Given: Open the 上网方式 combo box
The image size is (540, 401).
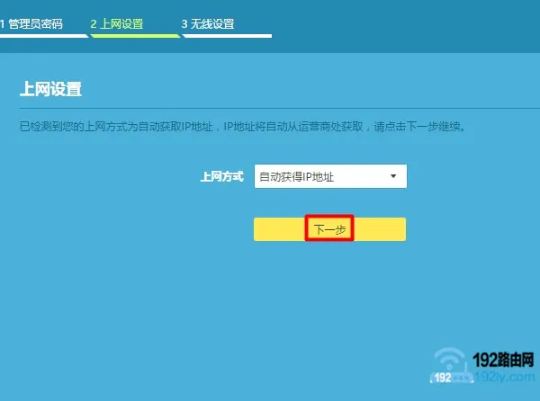Looking at the screenshot, I should (x=330, y=176).
